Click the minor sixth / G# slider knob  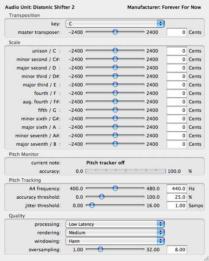coord(115,118)
